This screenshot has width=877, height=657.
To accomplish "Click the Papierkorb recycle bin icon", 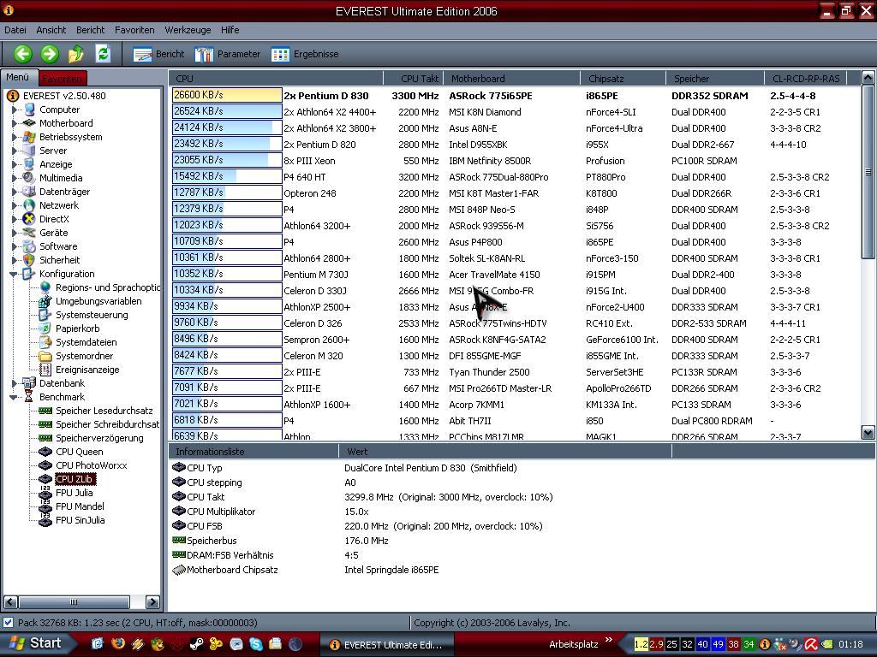I will click(45, 328).
